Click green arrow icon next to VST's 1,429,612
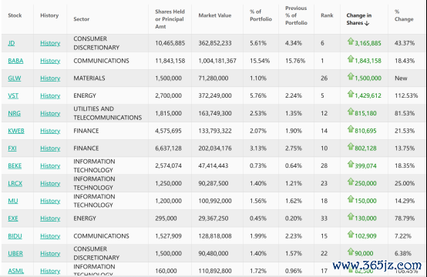427x277 pixels. coord(351,94)
